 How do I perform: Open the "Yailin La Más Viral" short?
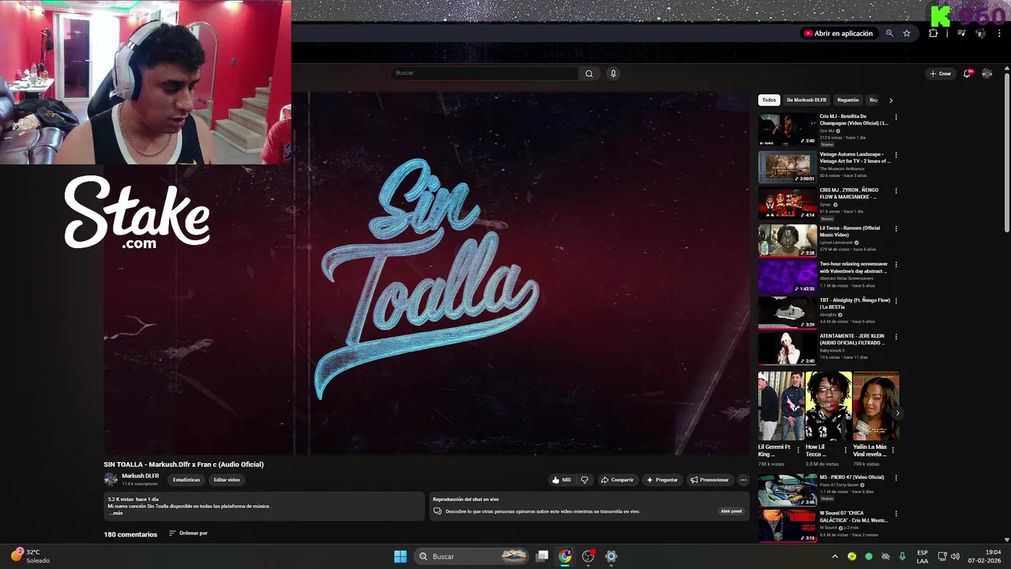876,406
